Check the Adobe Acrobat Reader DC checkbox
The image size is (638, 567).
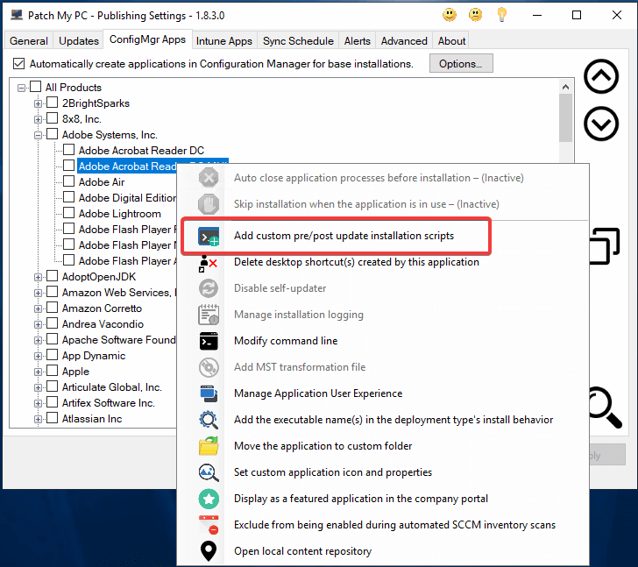point(68,150)
